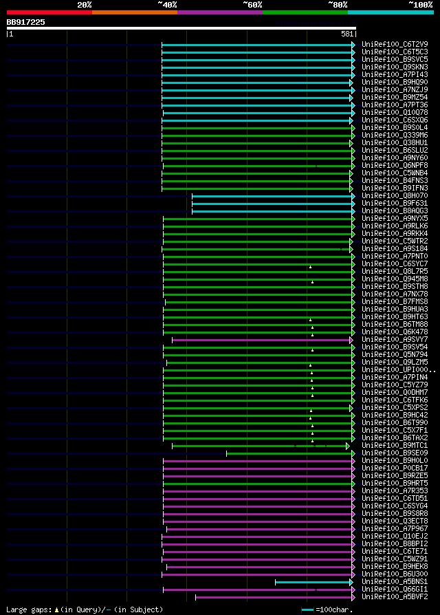
Task: Click UniRef100_B6SLU2 hit label
Action: [395, 150]
